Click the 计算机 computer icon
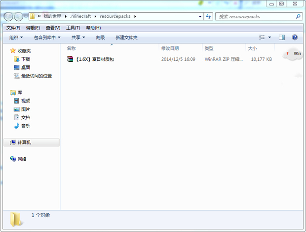The width and height of the screenshot is (306, 232). (13, 142)
